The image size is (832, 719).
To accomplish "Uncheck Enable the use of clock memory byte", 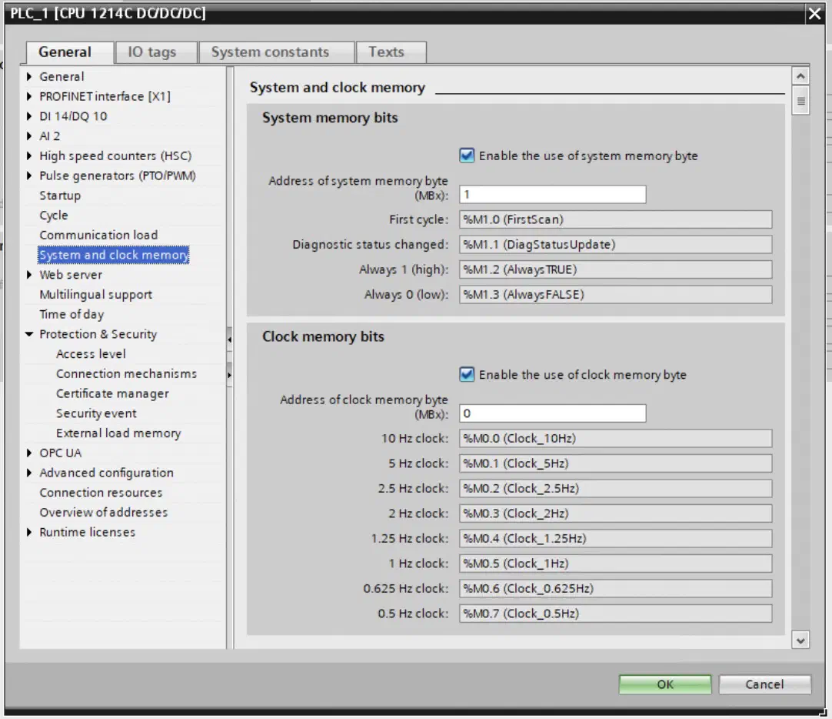I will point(467,374).
